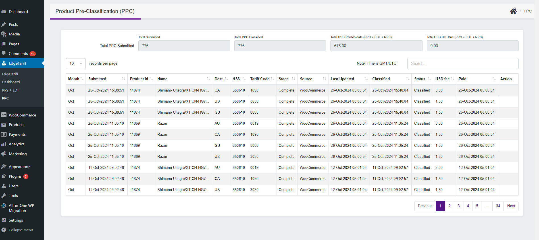539x240 pixels.
Task: Click the All-in-One WP Migration icon
Action: tap(4, 205)
